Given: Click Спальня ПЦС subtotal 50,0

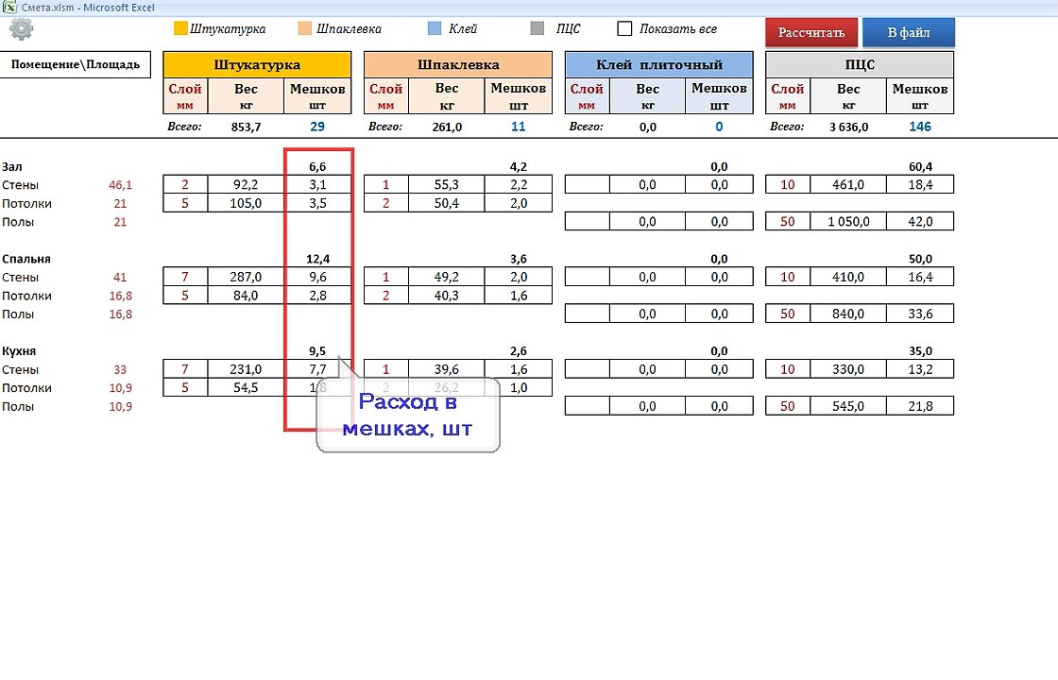Looking at the screenshot, I should click(x=920, y=259).
